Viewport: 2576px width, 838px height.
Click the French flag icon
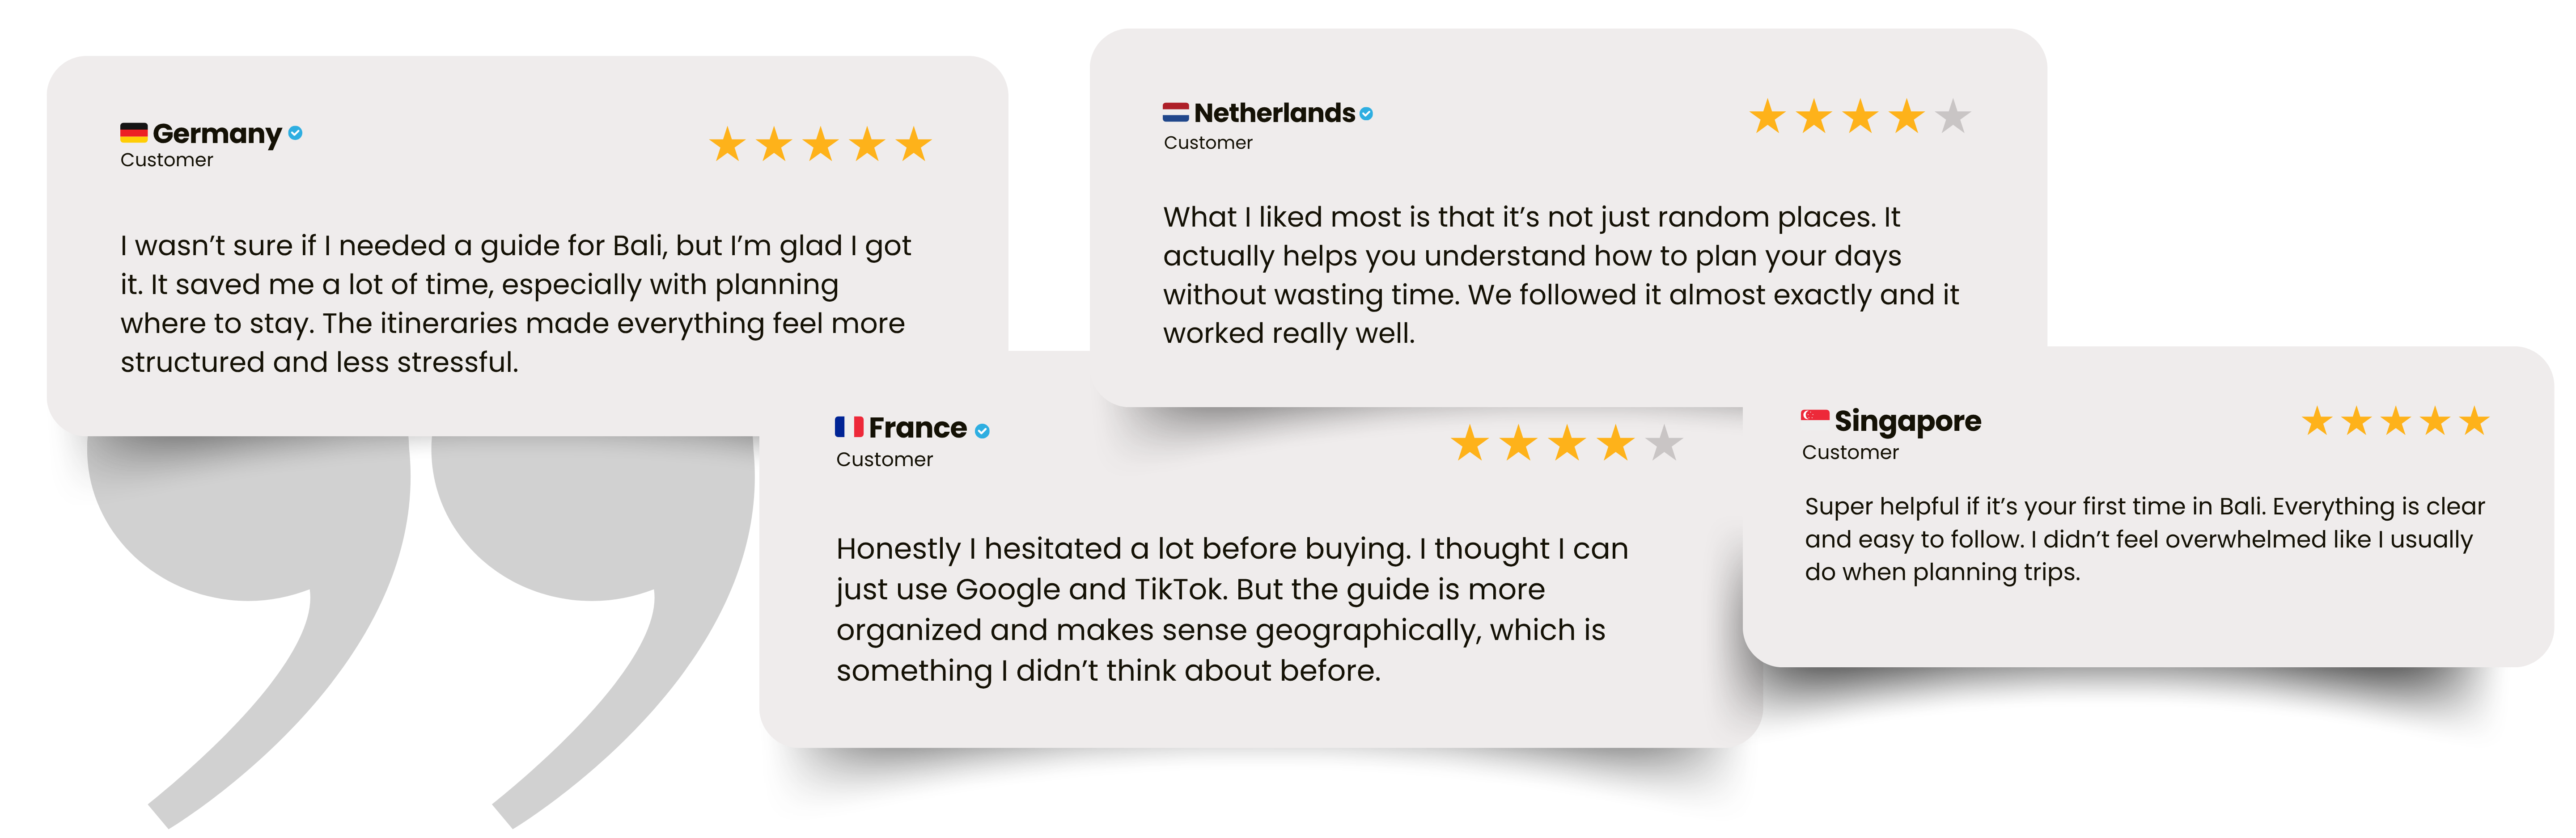click(x=849, y=427)
